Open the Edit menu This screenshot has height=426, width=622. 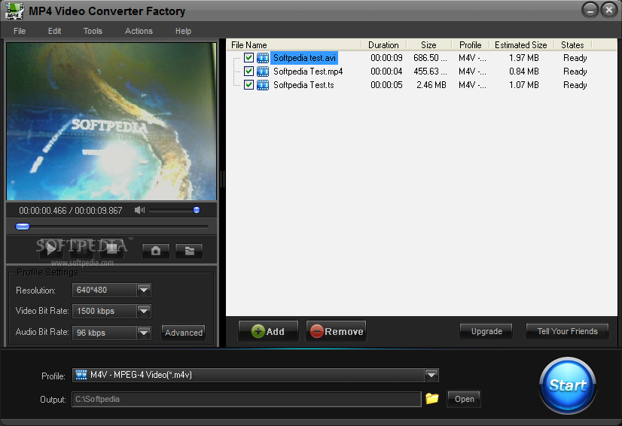[54, 31]
